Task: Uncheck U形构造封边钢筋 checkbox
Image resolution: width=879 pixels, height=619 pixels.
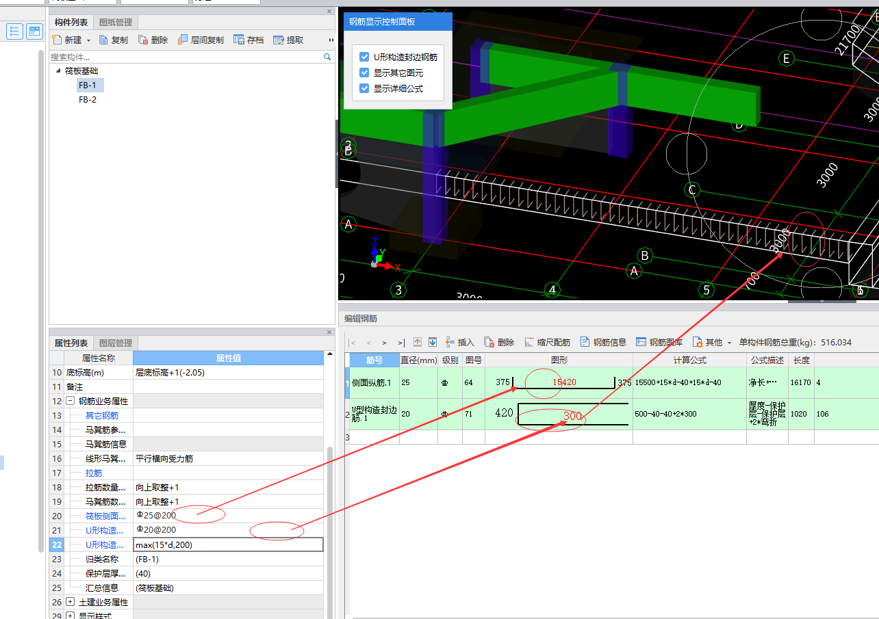Action: coord(364,57)
